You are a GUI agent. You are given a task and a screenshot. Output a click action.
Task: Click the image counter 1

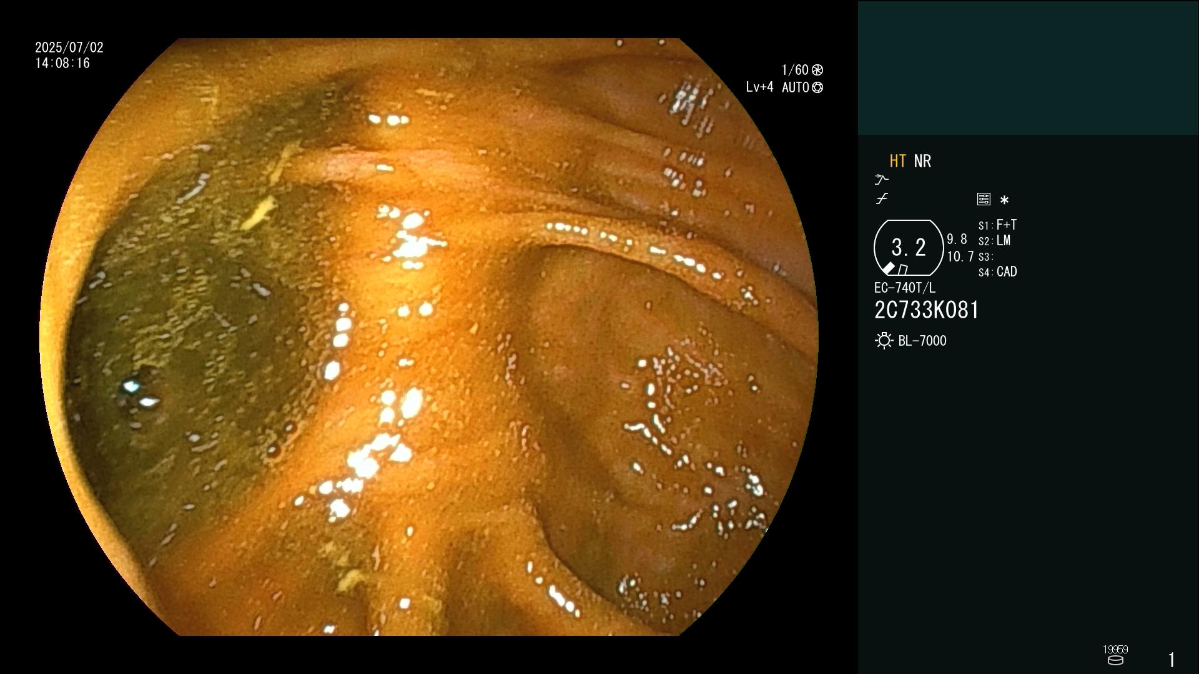(1172, 660)
